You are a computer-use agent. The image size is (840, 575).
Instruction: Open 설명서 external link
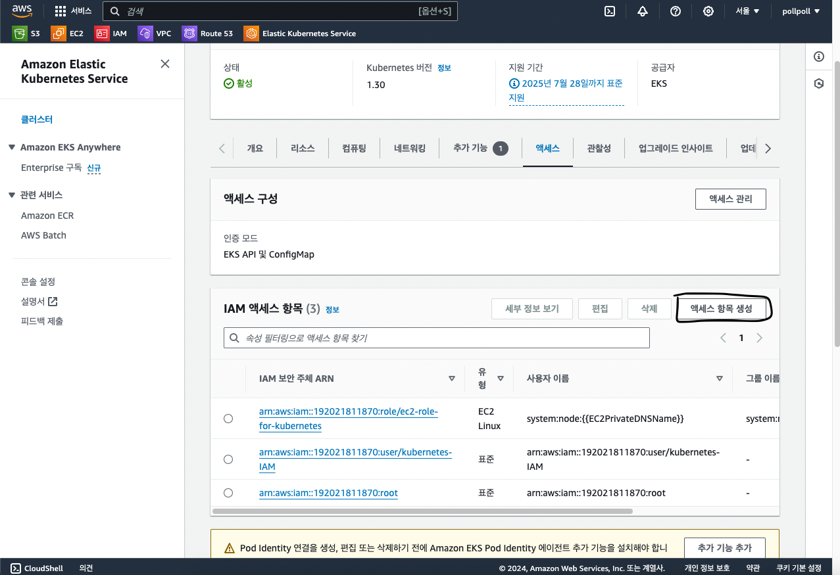click(39, 302)
